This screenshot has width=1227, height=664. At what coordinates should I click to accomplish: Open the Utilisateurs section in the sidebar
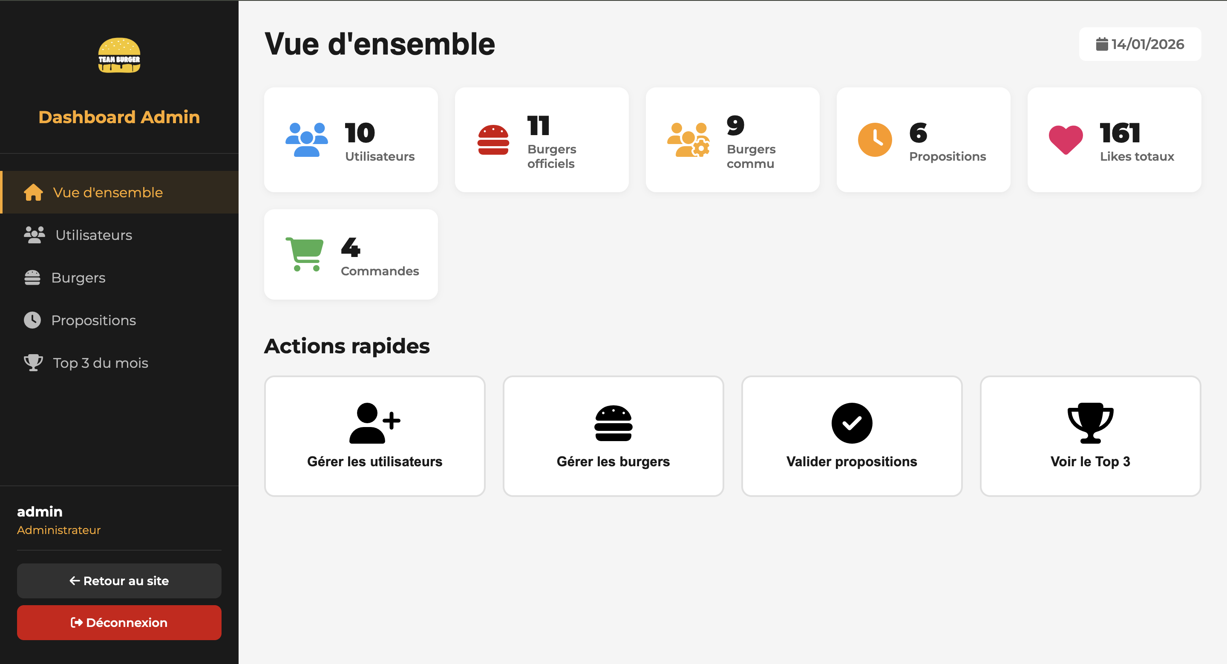[x=93, y=235]
